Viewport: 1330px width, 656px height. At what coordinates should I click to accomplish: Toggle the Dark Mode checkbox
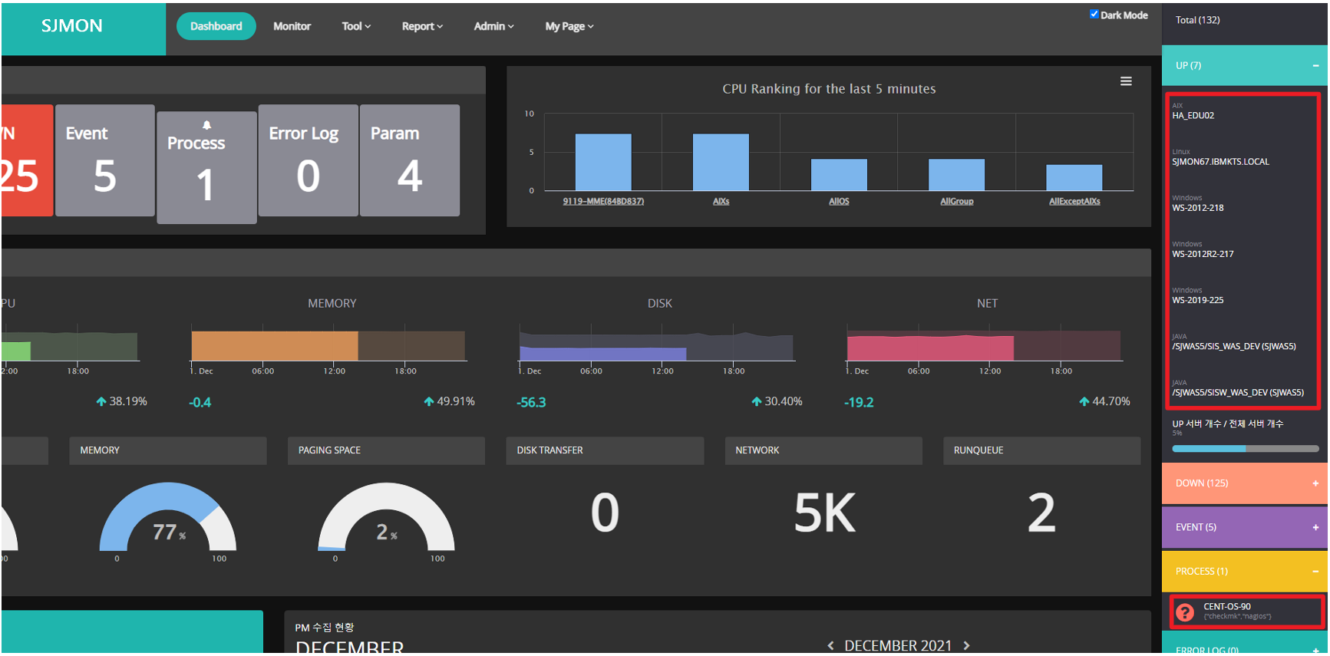pyautogui.click(x=1094, y=14)
